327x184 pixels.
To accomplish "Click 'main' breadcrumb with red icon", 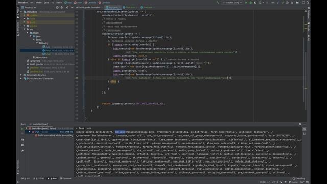I will click(78, 3).
